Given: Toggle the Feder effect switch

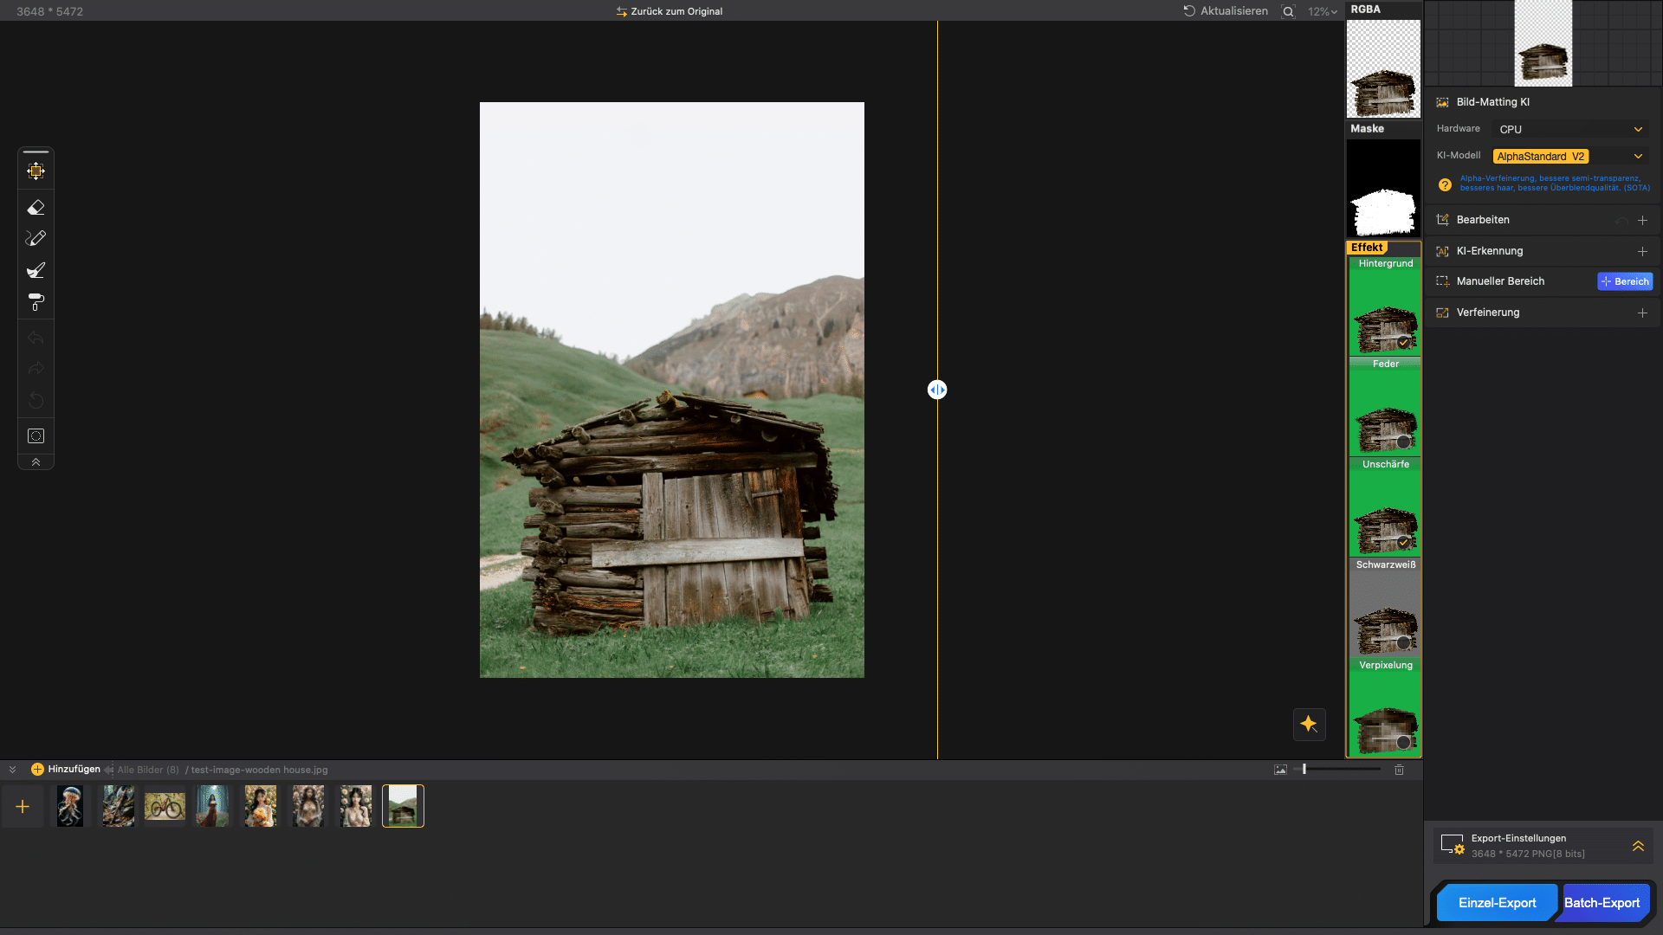Looking at the screenshot, I should [1403, 442].
